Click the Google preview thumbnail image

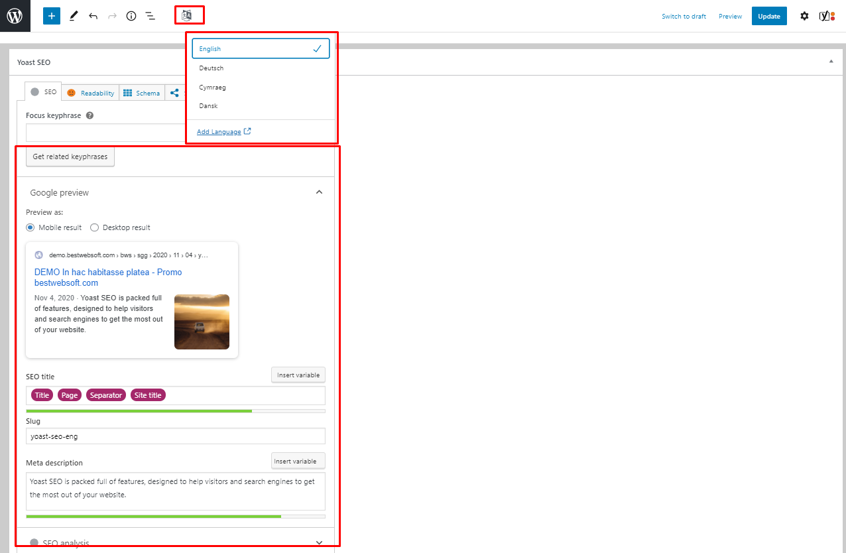[202, 322]
